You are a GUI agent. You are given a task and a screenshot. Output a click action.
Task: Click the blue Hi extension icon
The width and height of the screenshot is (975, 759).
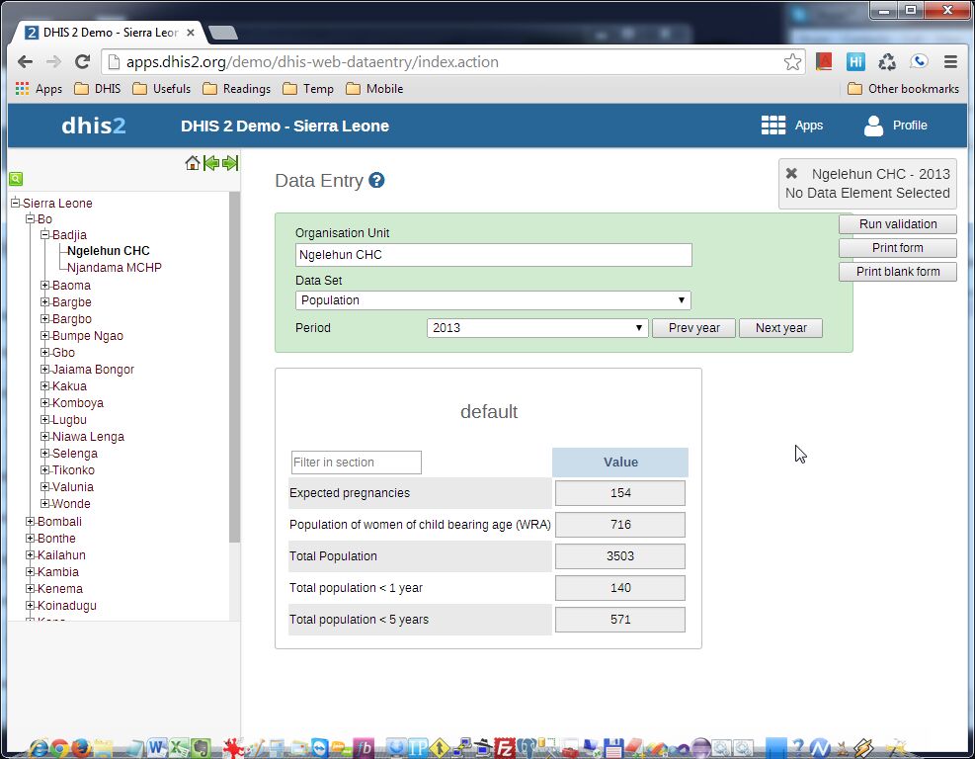pyautogui.click(x=855, y=61)
